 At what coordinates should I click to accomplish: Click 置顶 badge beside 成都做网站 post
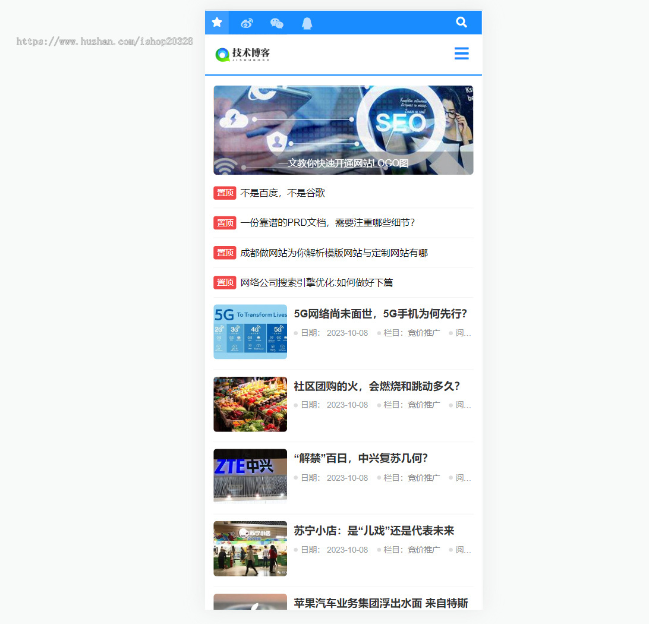pos(225,253)
